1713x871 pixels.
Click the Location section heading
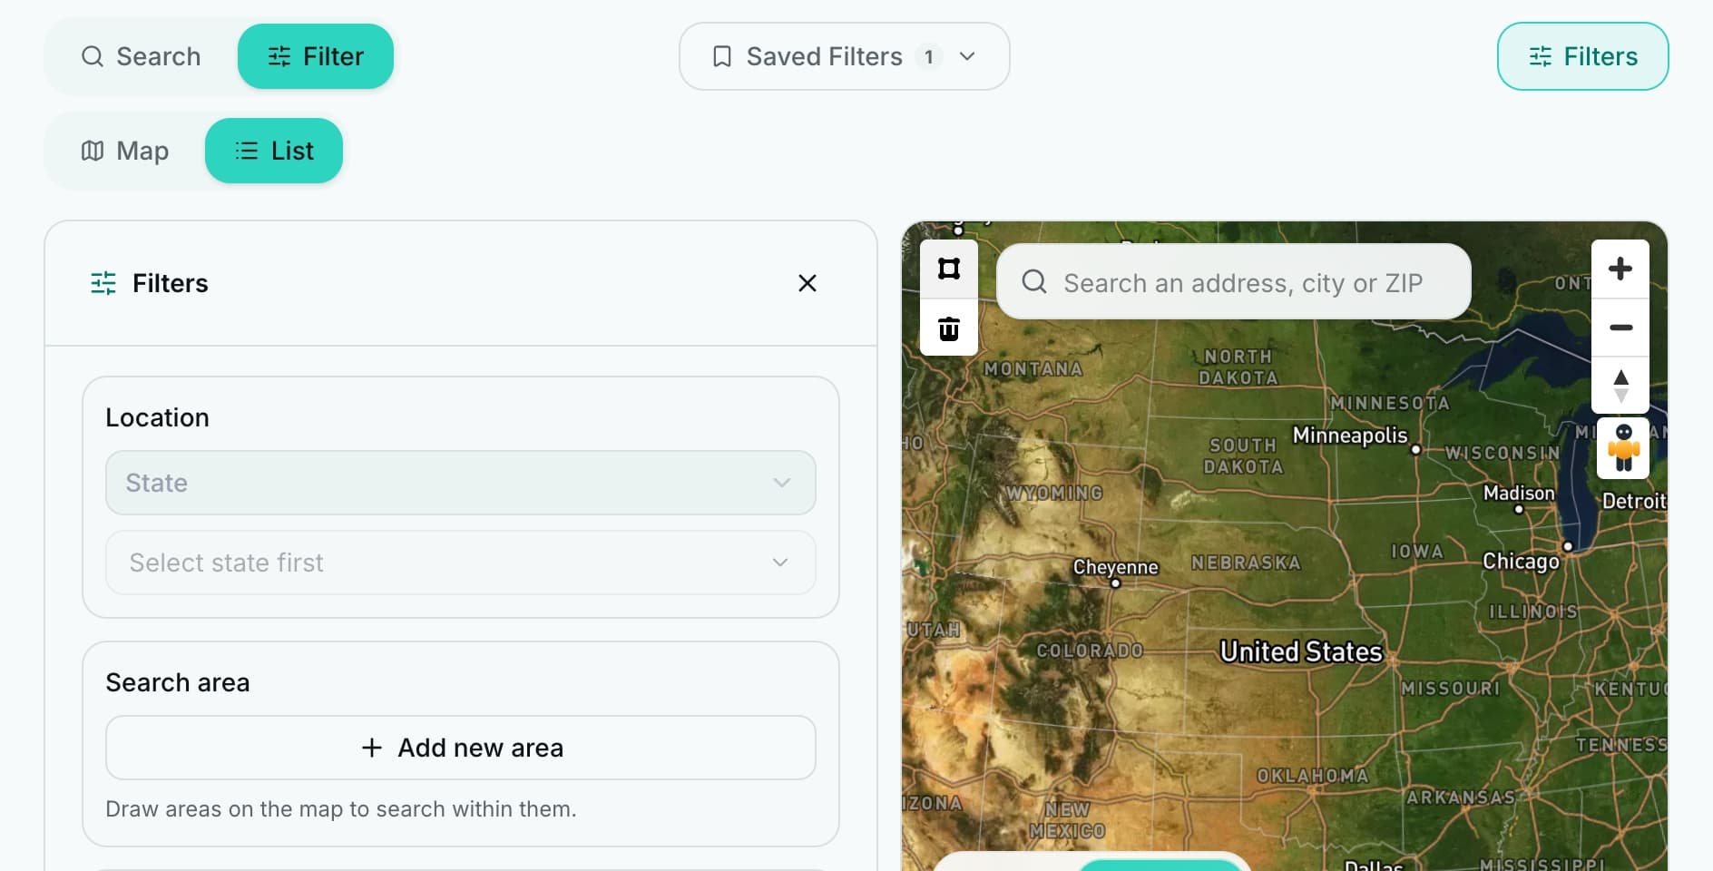(x=158, y=417)
